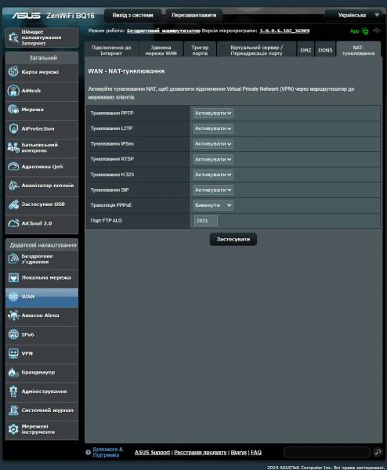Open the Amazon Alexa icon
Screen dimensions: 387x470
(x=13, y=316)
